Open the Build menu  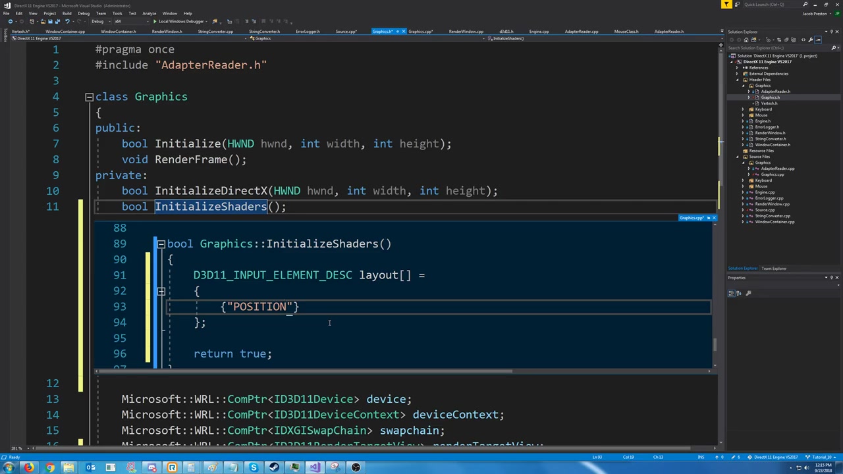pos(67,13)
